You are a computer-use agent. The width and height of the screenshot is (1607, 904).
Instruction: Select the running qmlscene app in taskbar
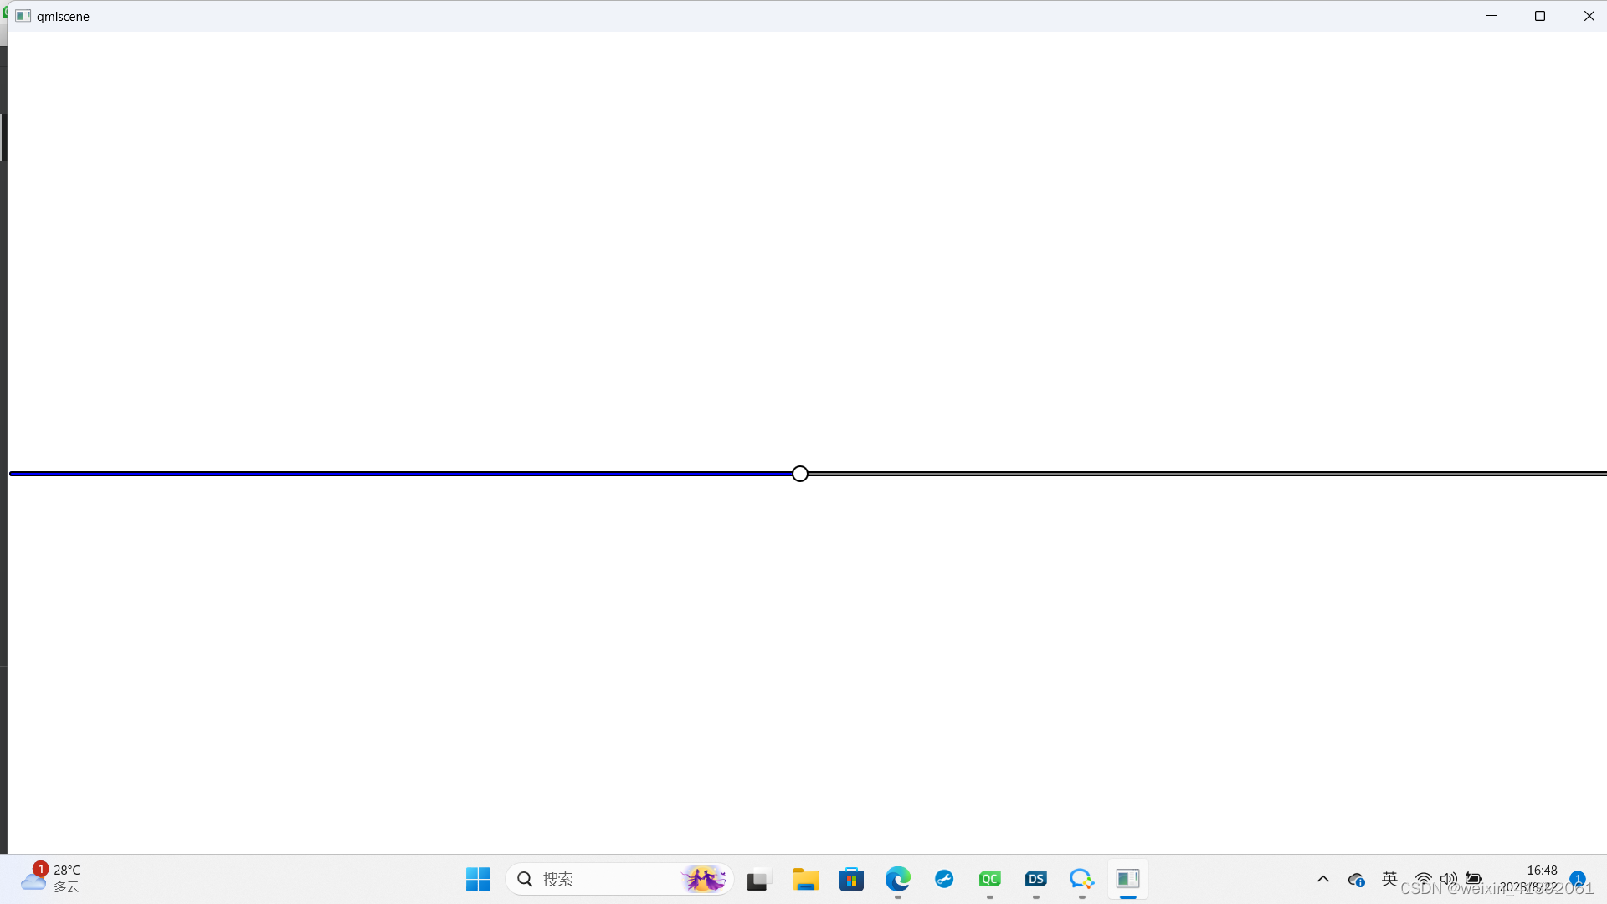tap(1127, 879)
